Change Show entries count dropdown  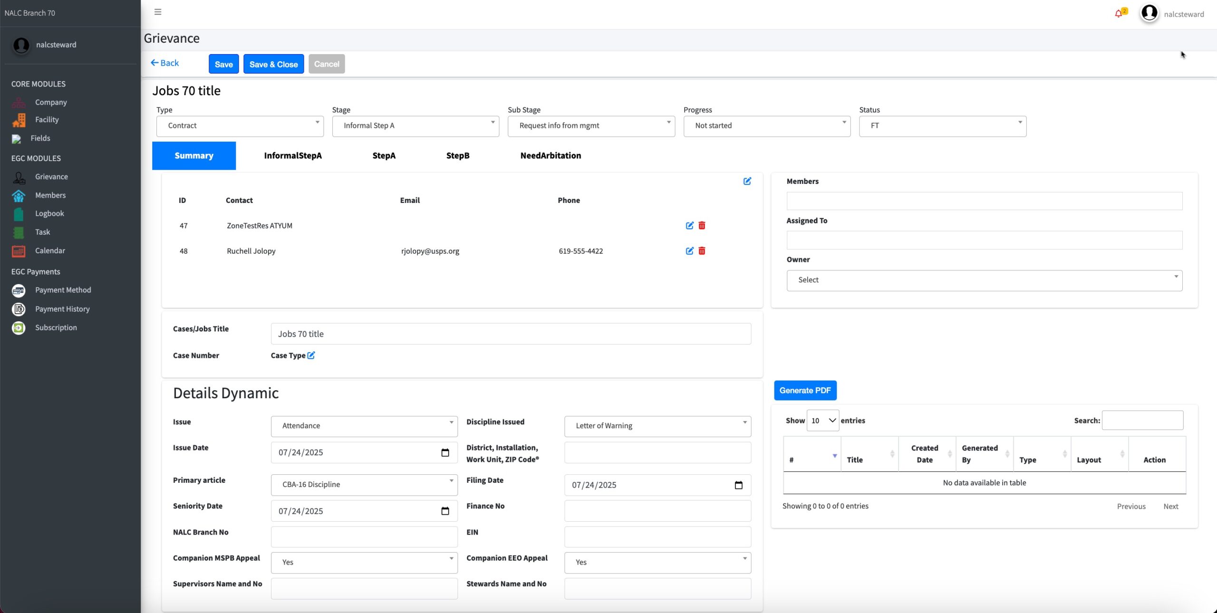click(x=822, y=421)
